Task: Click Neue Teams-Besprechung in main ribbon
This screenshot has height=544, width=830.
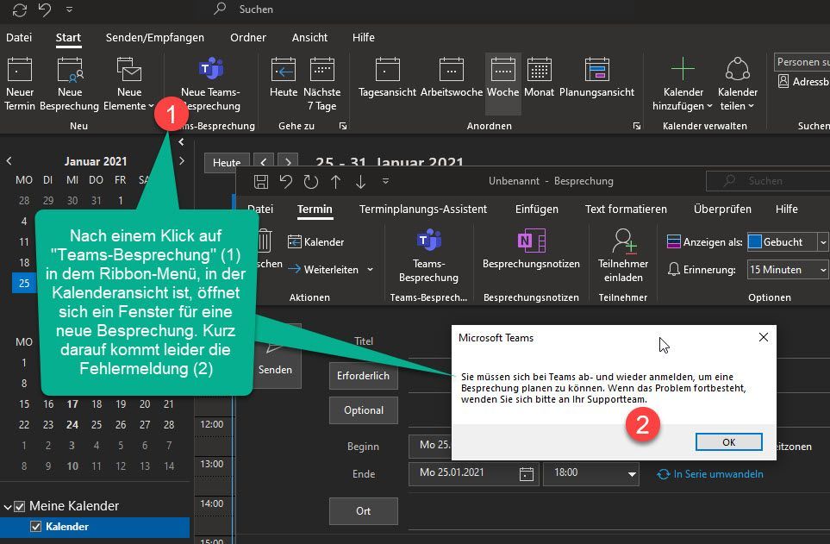Action: (210, 84)
